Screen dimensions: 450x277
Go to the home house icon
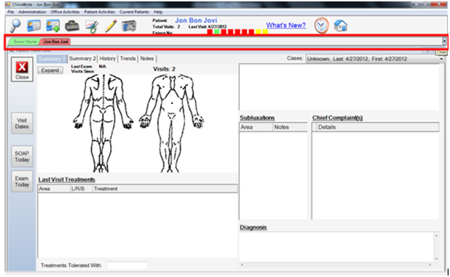coord(341,26)
